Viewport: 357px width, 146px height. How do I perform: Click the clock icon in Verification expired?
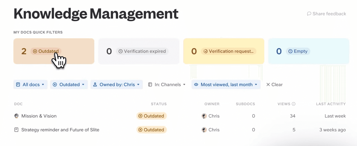[120, 51]
